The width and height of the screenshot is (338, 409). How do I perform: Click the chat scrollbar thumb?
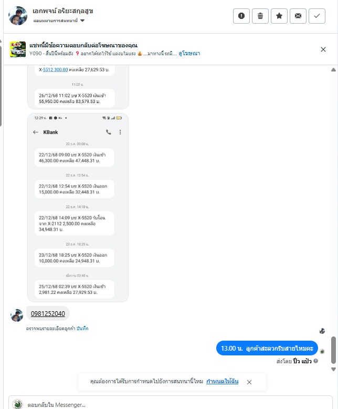pyautogui.click(x=333, y=350)
